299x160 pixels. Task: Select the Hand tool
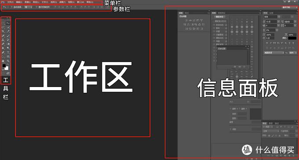pos(3,61)
